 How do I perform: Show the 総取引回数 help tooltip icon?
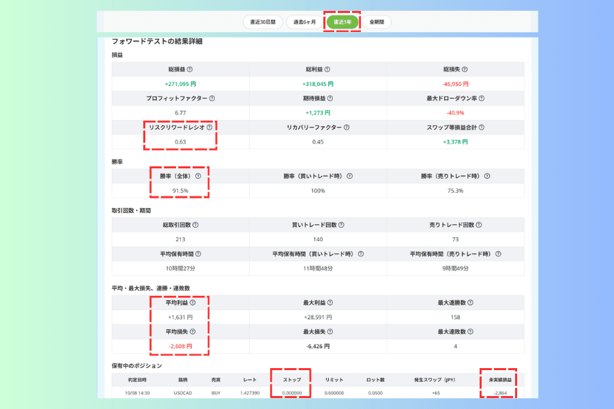click(195, 225)
